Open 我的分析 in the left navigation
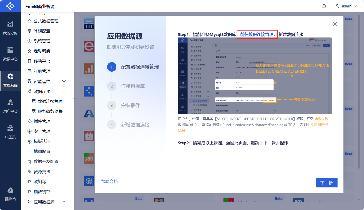364x210 pixels. (x=10, y=28)
